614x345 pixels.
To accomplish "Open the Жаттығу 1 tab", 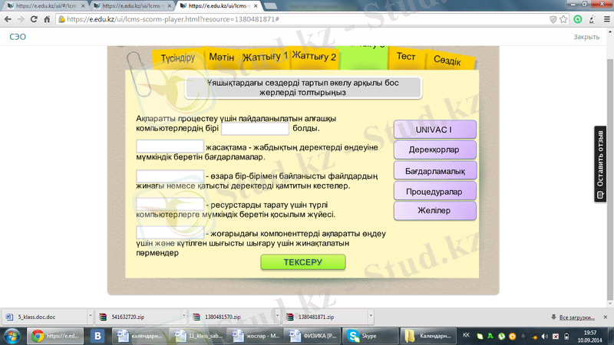I will 265,58.
